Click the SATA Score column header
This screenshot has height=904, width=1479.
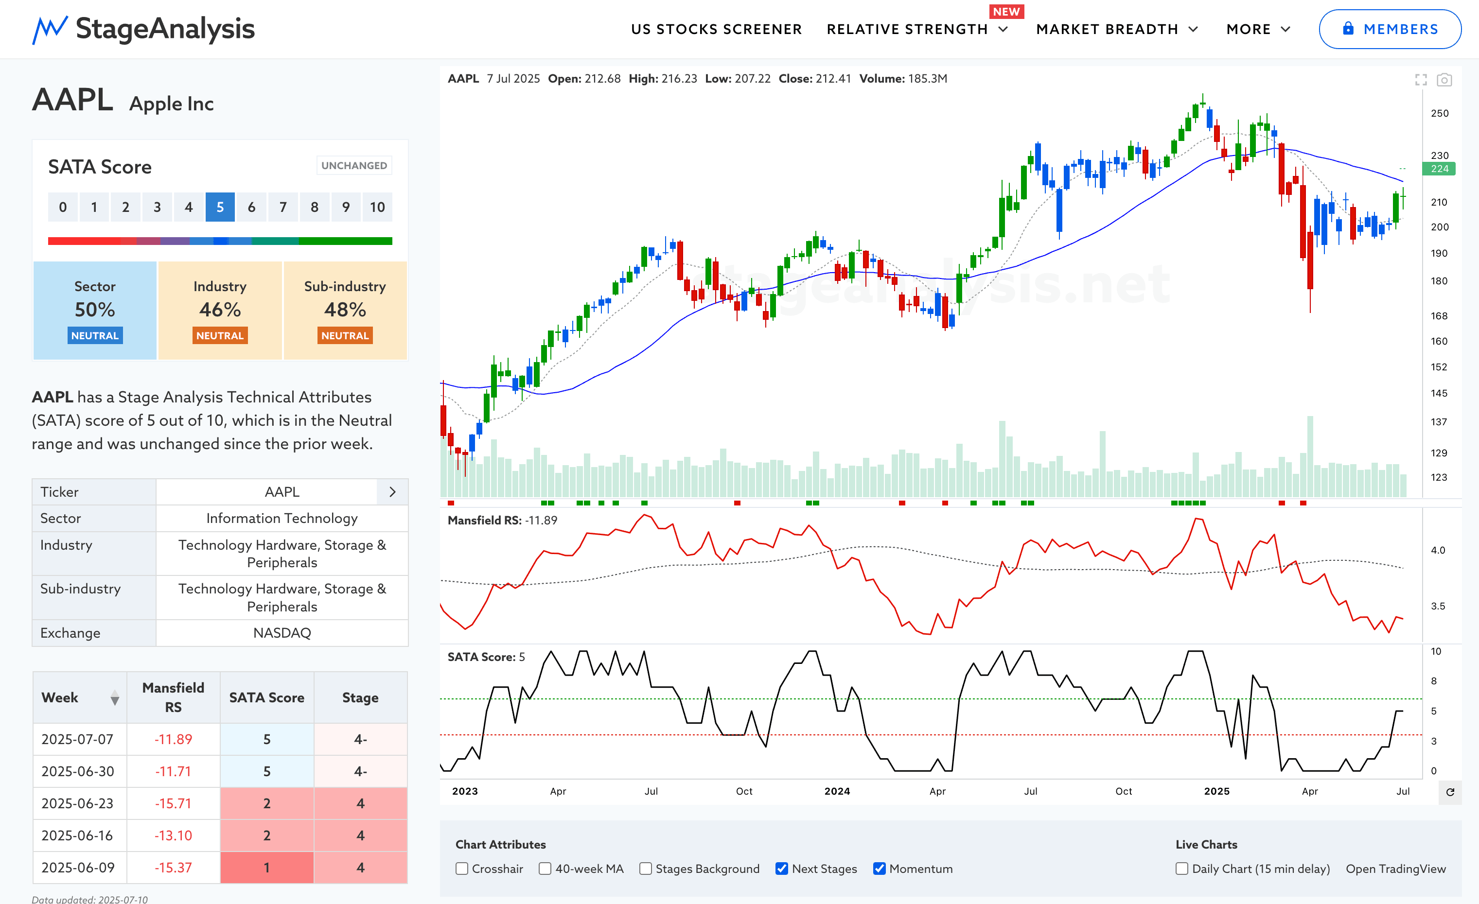pyautogui.click(x=266, y=697)
